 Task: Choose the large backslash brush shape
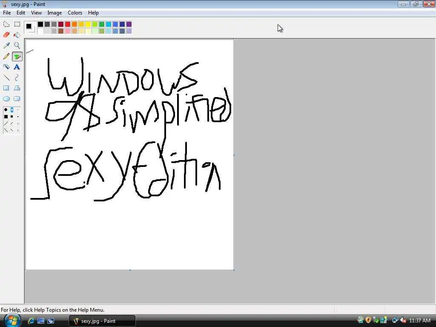(x=6, y=130)
